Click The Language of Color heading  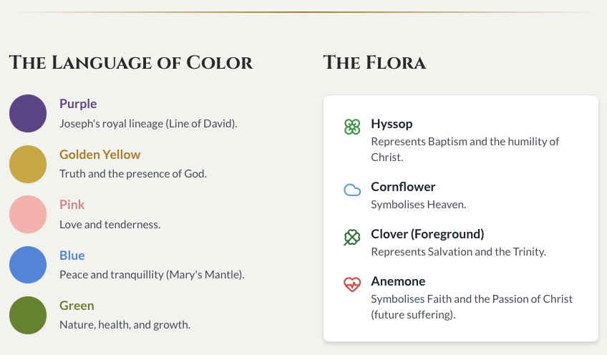(131, 63)
